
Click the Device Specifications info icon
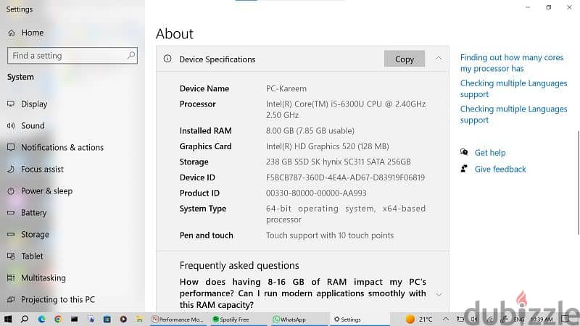coord(167,59)
